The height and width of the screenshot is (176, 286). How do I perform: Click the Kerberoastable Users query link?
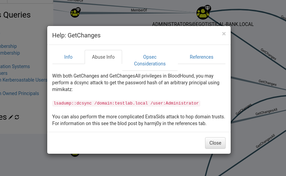(24, 80)
